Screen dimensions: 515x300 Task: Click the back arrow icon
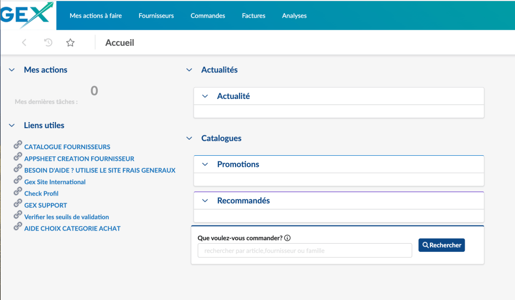point(24,43)
